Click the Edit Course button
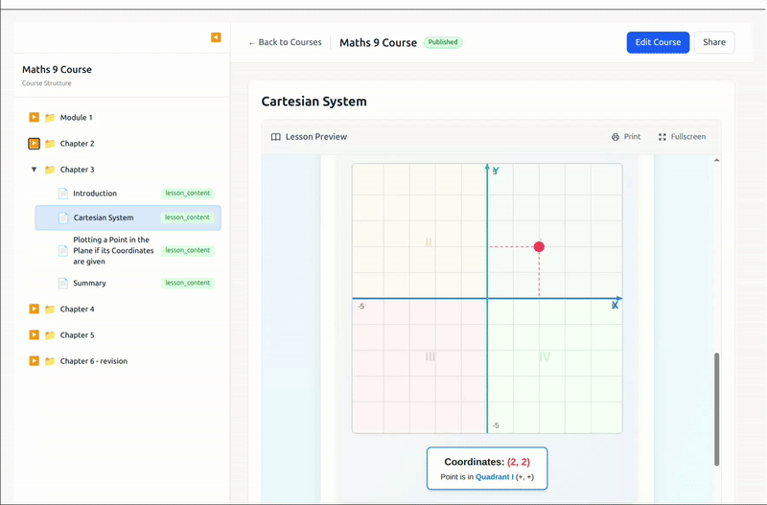The height and width of the screenshot is (505, 767). coord(658,42)
